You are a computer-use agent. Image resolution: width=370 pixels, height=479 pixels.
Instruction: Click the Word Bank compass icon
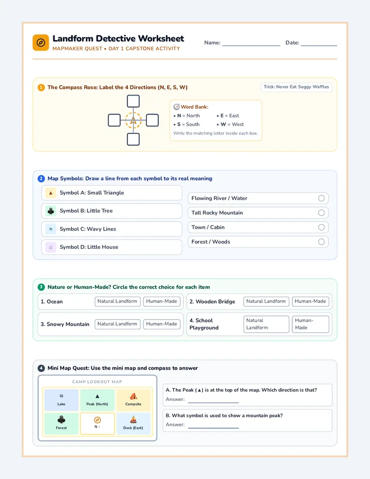[x=176, y=107]
